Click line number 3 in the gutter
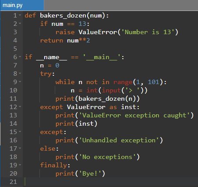This screenshot has width=198, height=187. tap(15, 32)
